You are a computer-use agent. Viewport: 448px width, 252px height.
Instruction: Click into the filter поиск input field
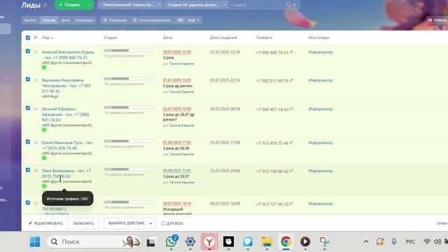[257, 5]
